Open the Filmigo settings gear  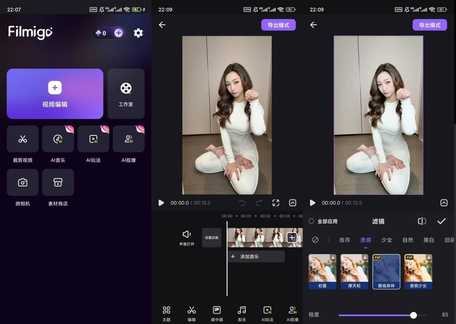pyautogui.click(x=138, y=33)
